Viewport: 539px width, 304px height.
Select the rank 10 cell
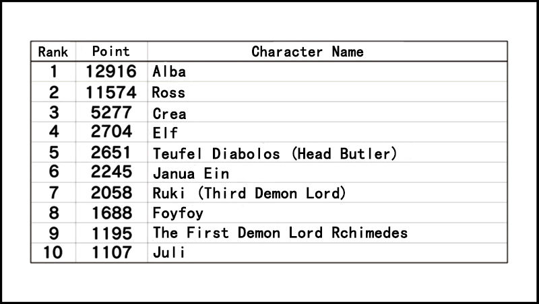click(x=54, y=254)
